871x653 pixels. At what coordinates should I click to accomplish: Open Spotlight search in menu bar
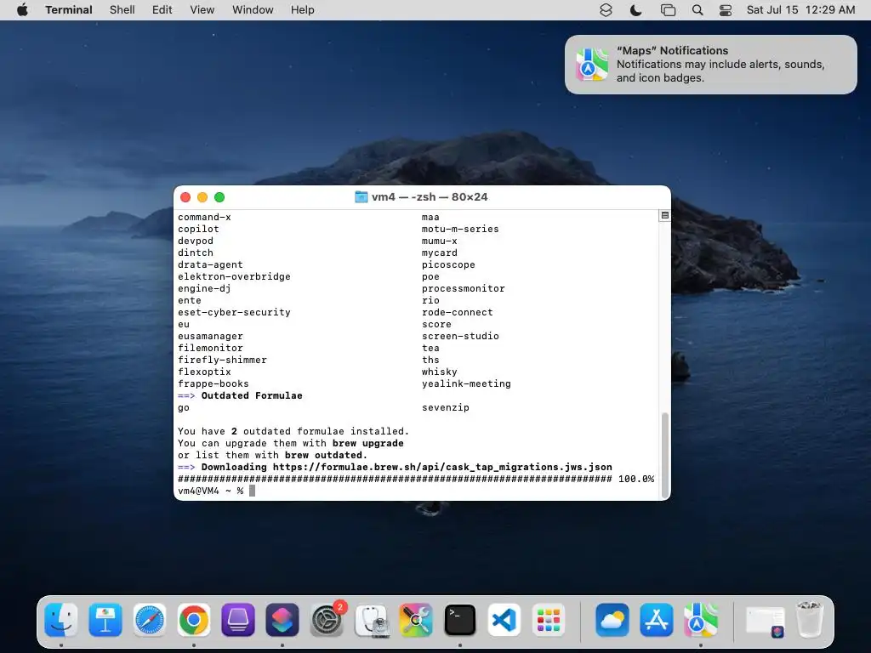click(x=697, y=10)
